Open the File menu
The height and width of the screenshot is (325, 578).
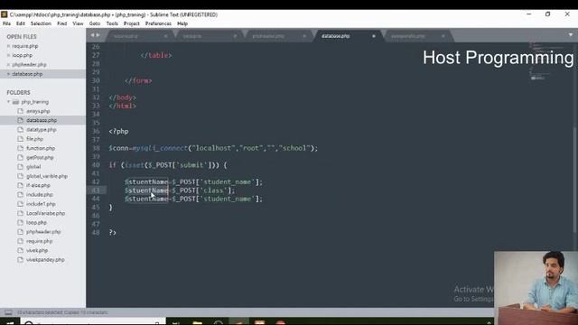(x=6, y=23)
